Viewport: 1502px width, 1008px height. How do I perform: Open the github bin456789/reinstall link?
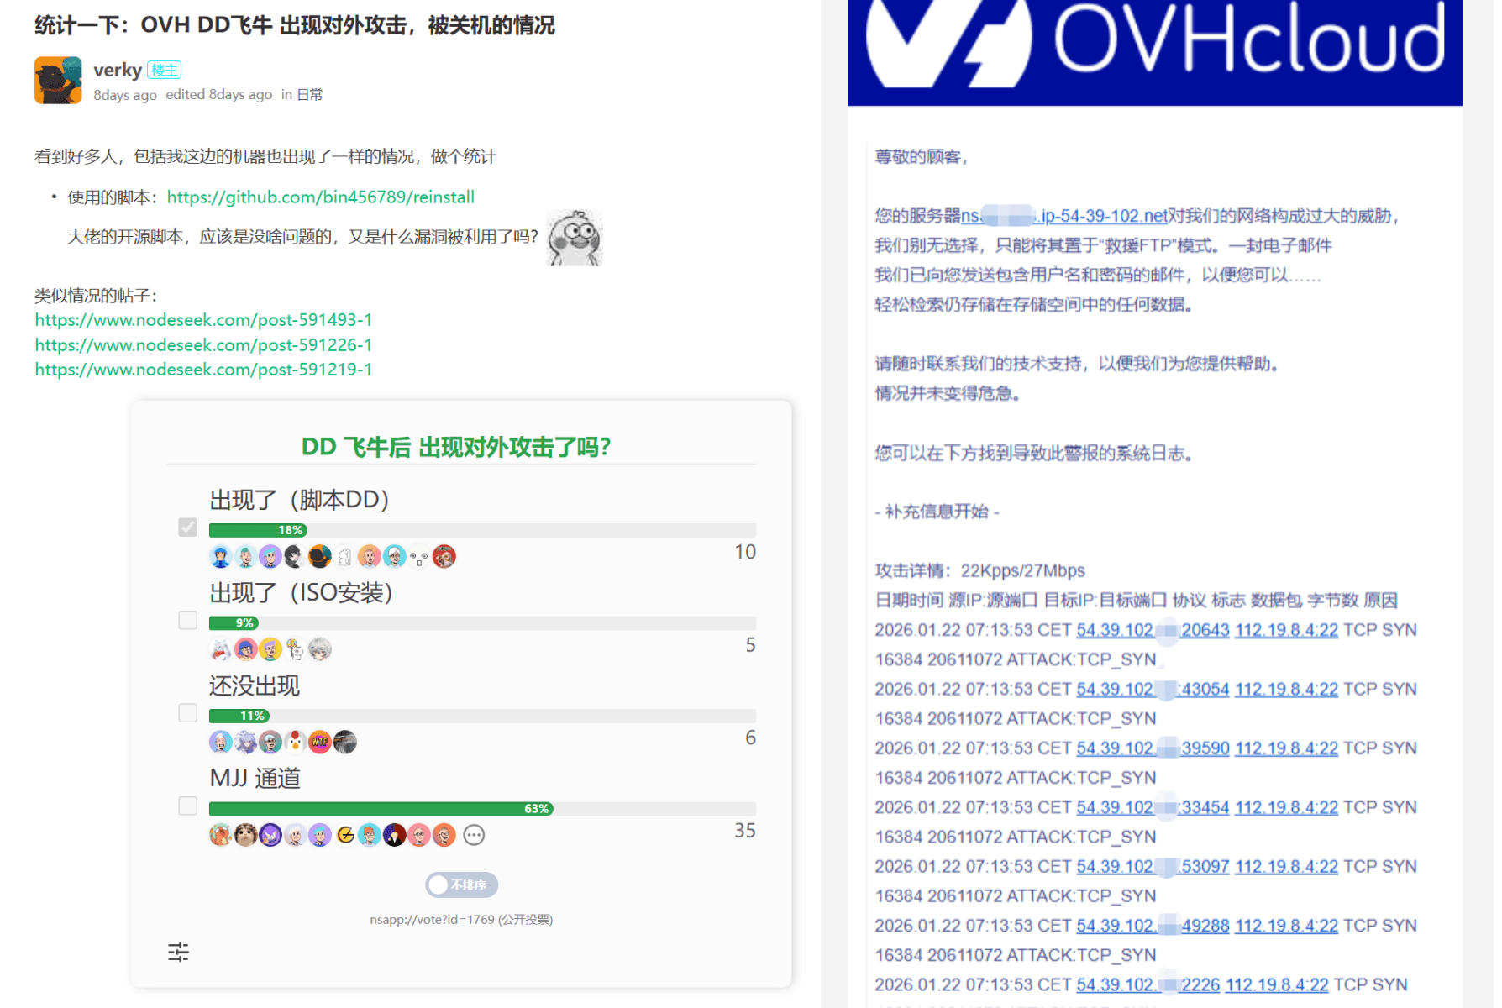(320, 197)
